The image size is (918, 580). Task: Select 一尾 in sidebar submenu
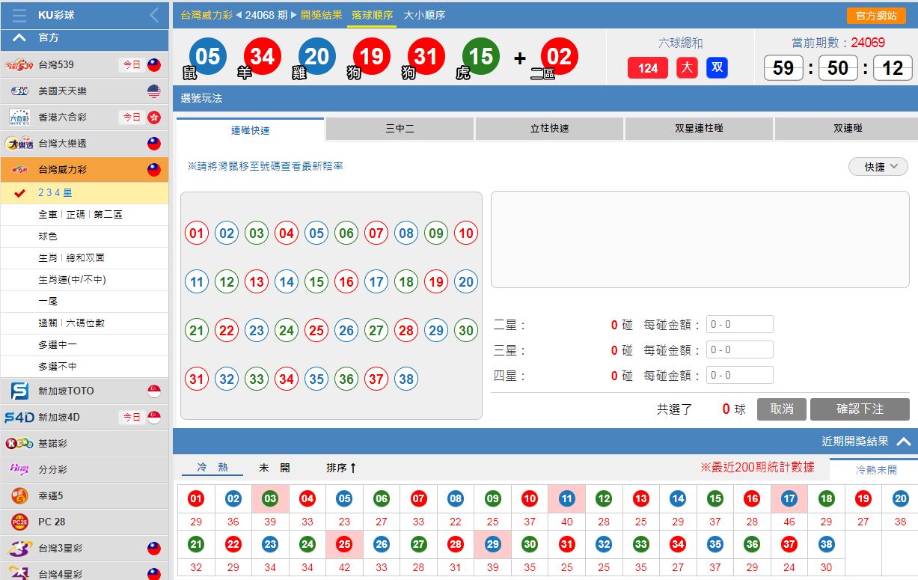85,302
